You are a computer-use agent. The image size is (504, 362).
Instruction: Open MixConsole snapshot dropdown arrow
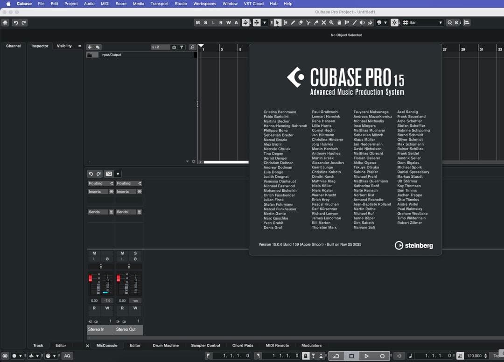(118, 174)
